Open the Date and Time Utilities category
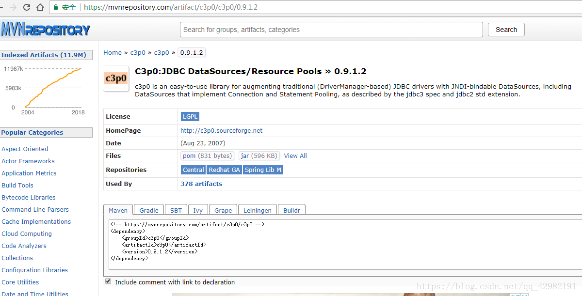 pos(35,293)
